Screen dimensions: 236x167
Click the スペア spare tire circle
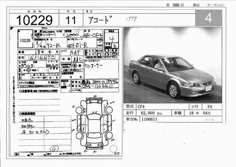coord(114,149)
